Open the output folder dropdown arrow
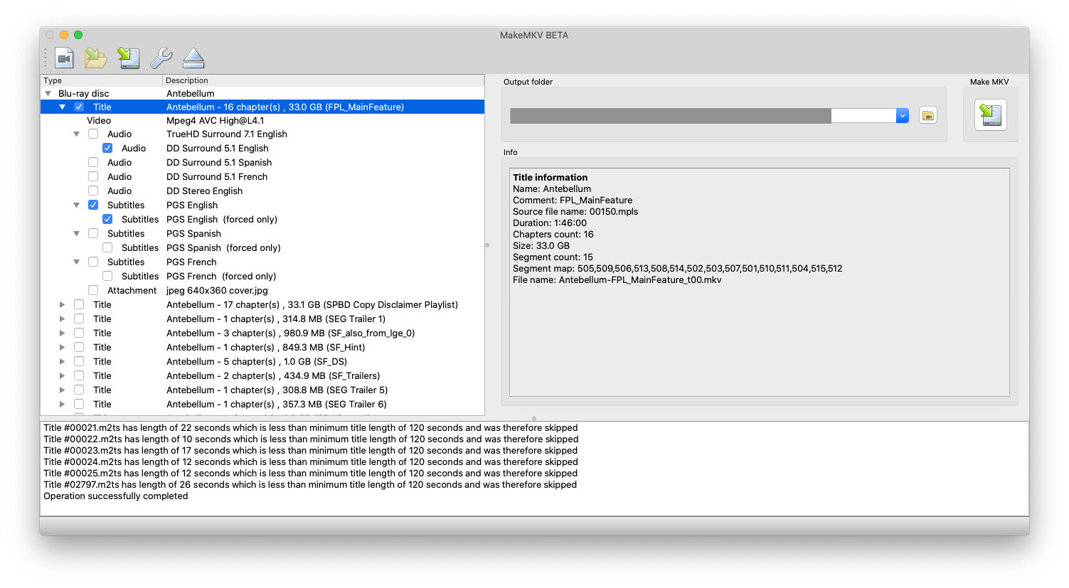The width and height of the screenshot is (1069, 588). [902, 115]
